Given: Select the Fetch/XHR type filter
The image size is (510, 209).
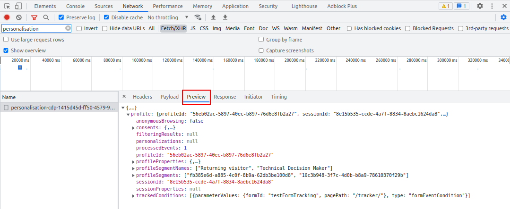Looking at the screenshot, I should [173, 29].
